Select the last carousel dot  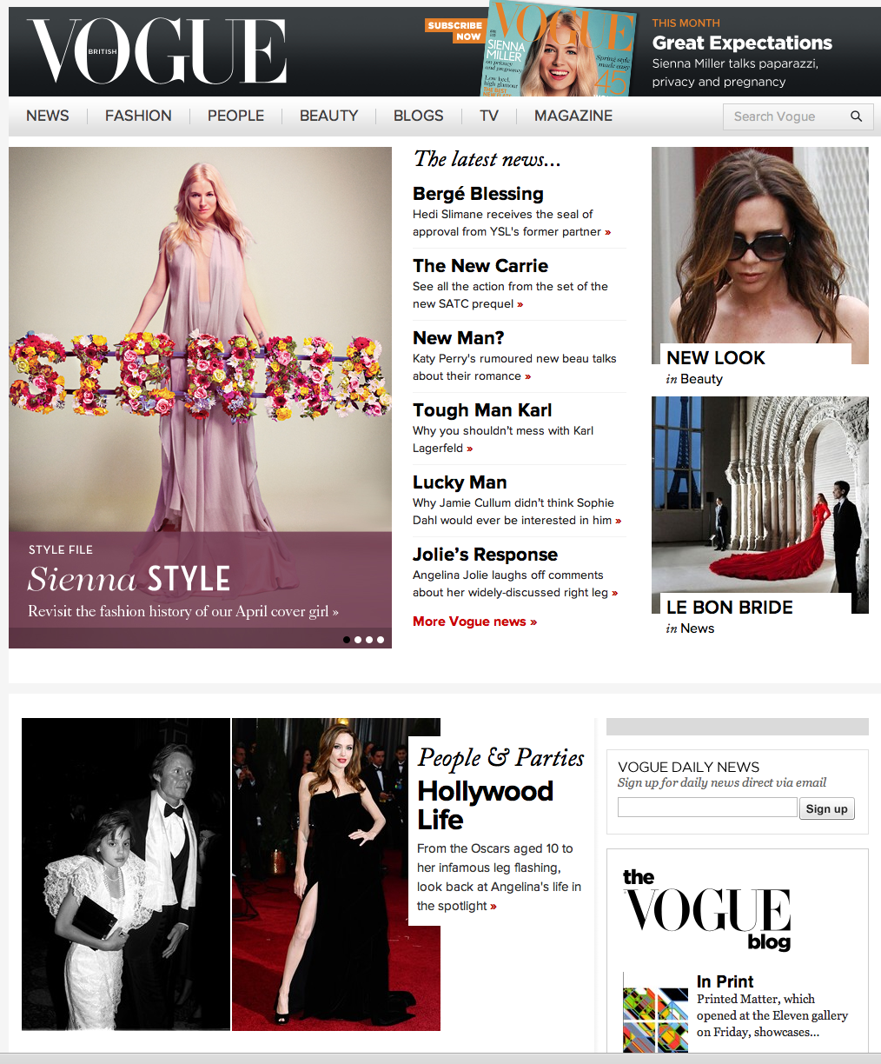pos(380,640)
